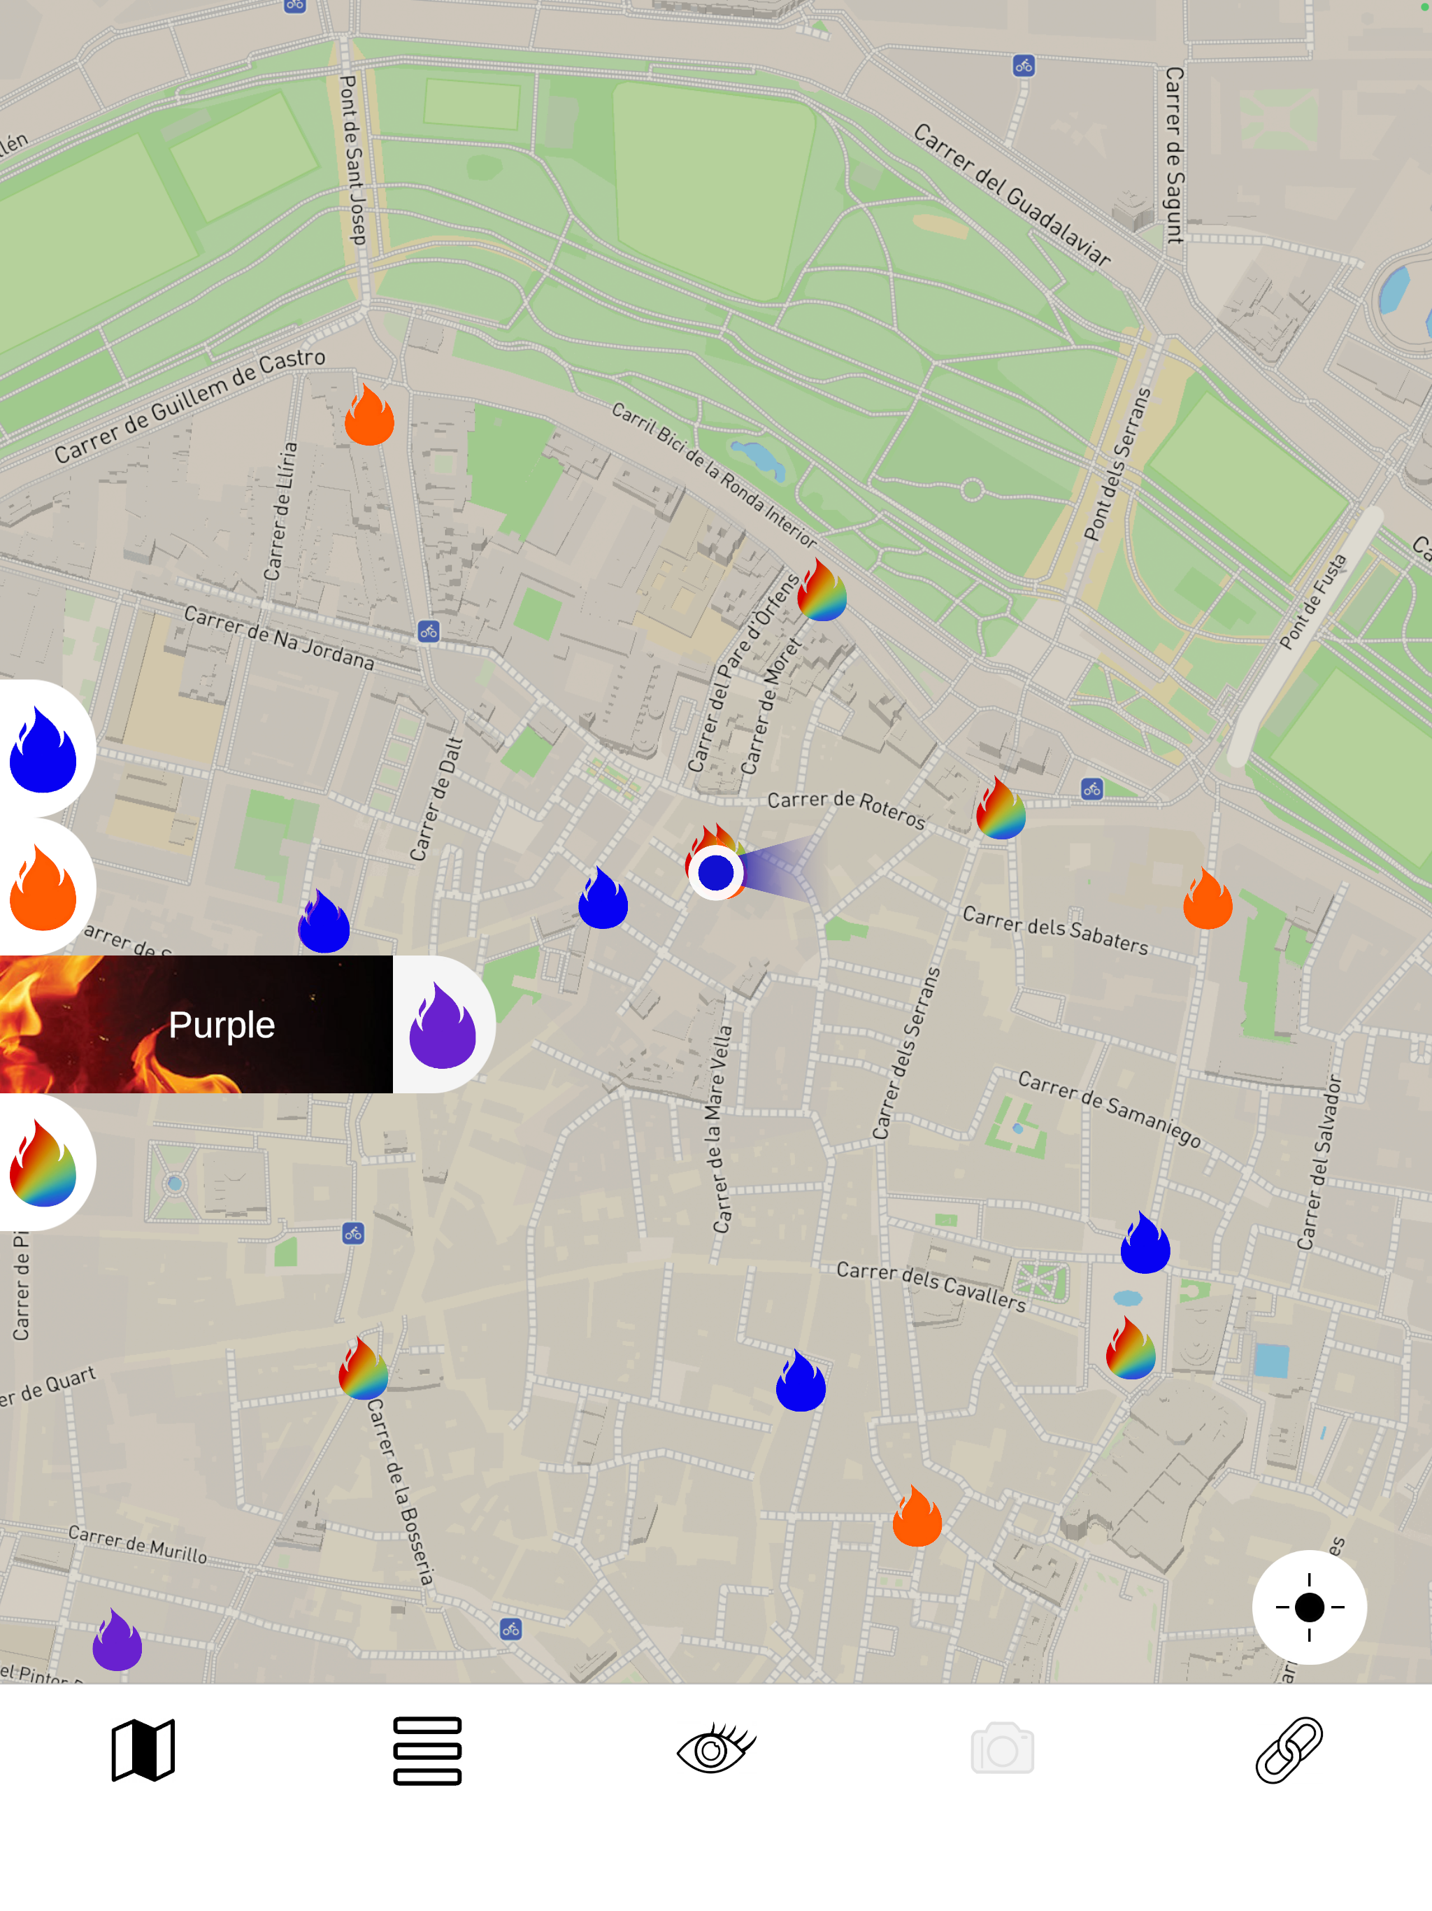
Task: Select rainbow flame marker below the small pond
Action: point(1131,1348)
